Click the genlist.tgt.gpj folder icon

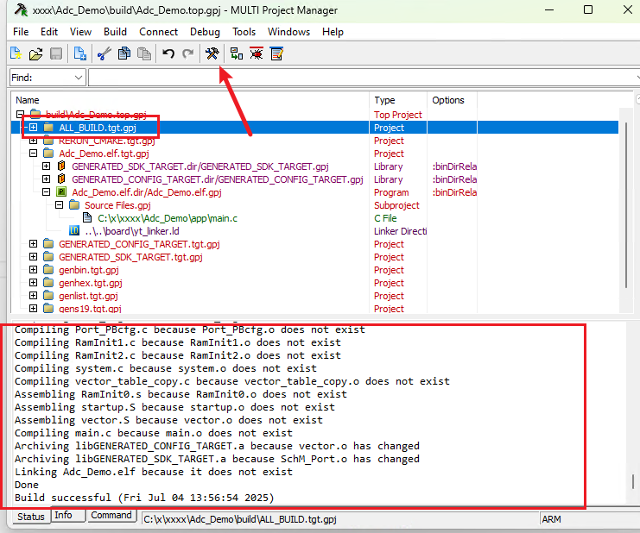48,296
